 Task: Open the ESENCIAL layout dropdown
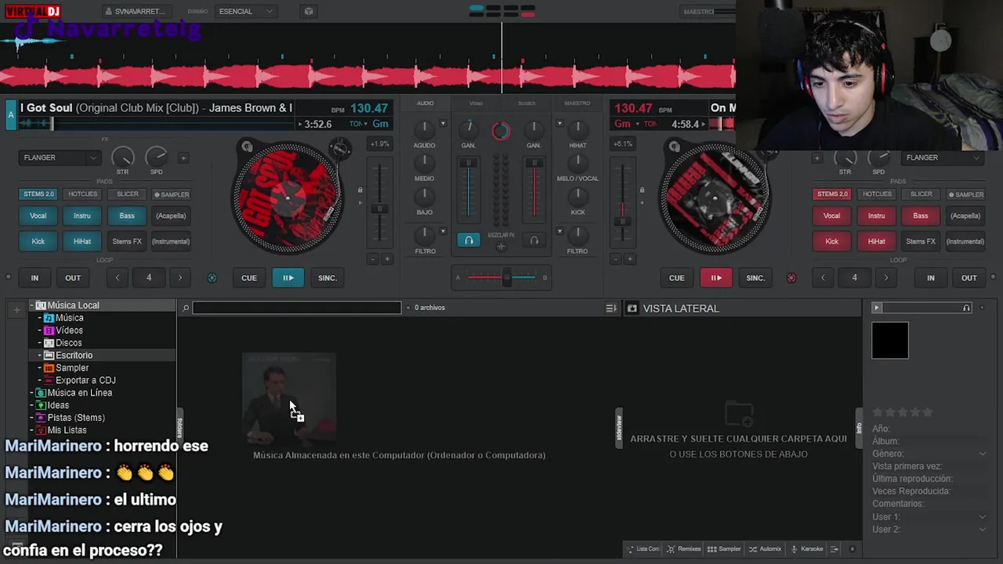[246, 12]
